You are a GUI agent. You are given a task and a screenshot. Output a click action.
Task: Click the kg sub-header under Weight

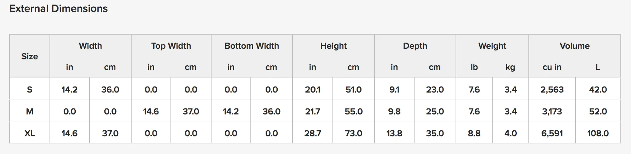510,67
